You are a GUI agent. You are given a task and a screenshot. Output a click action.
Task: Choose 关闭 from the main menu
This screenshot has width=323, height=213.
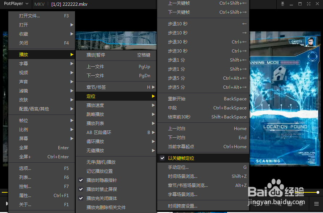pos(42,43)
